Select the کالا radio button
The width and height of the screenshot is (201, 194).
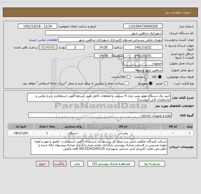(x=160, y=77)
